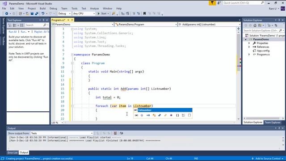Click the Quick Launch search magnifier icon
The height and width of the screenshot is (161, 286).
(x=262, y=3)
